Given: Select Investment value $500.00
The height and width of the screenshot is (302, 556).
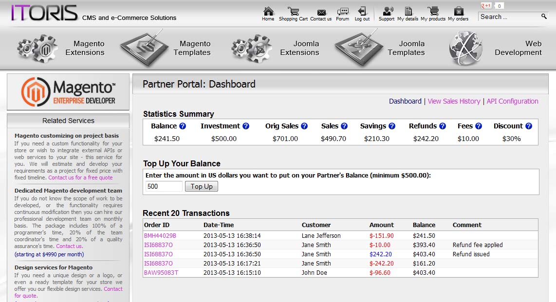Looking at the screenshot, I should click(x=224, y=139).
